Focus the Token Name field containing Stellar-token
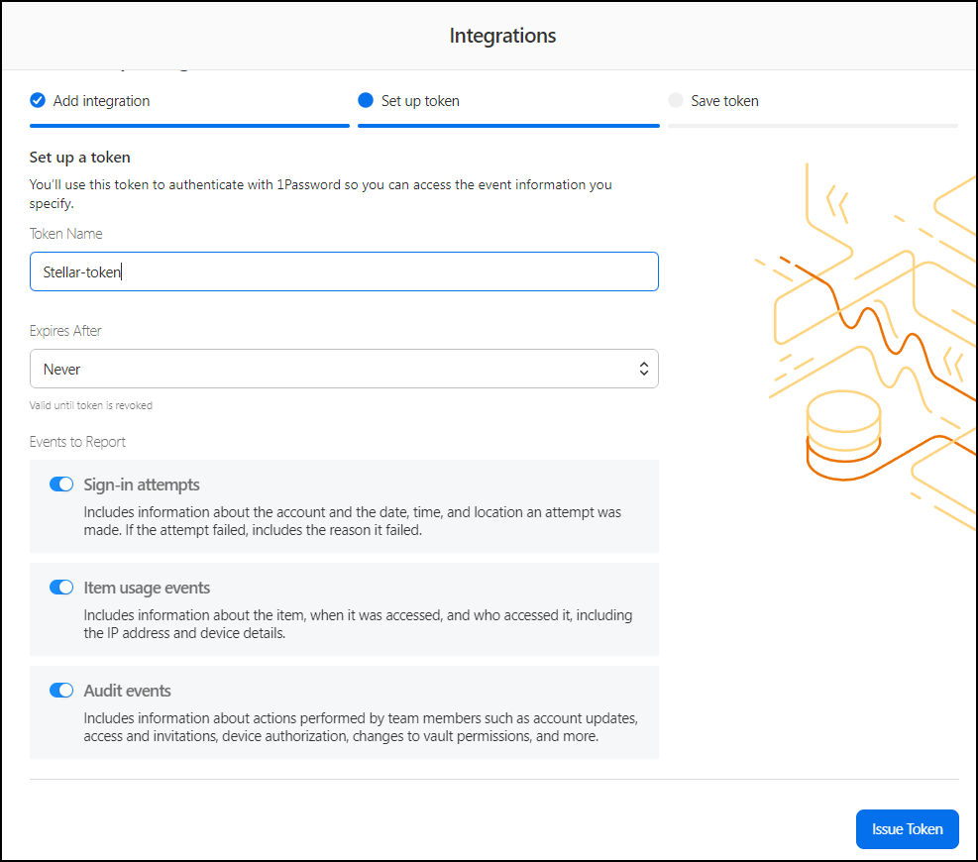 click(343, 271)
